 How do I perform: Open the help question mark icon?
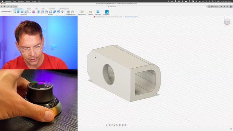tap(227, 7)
